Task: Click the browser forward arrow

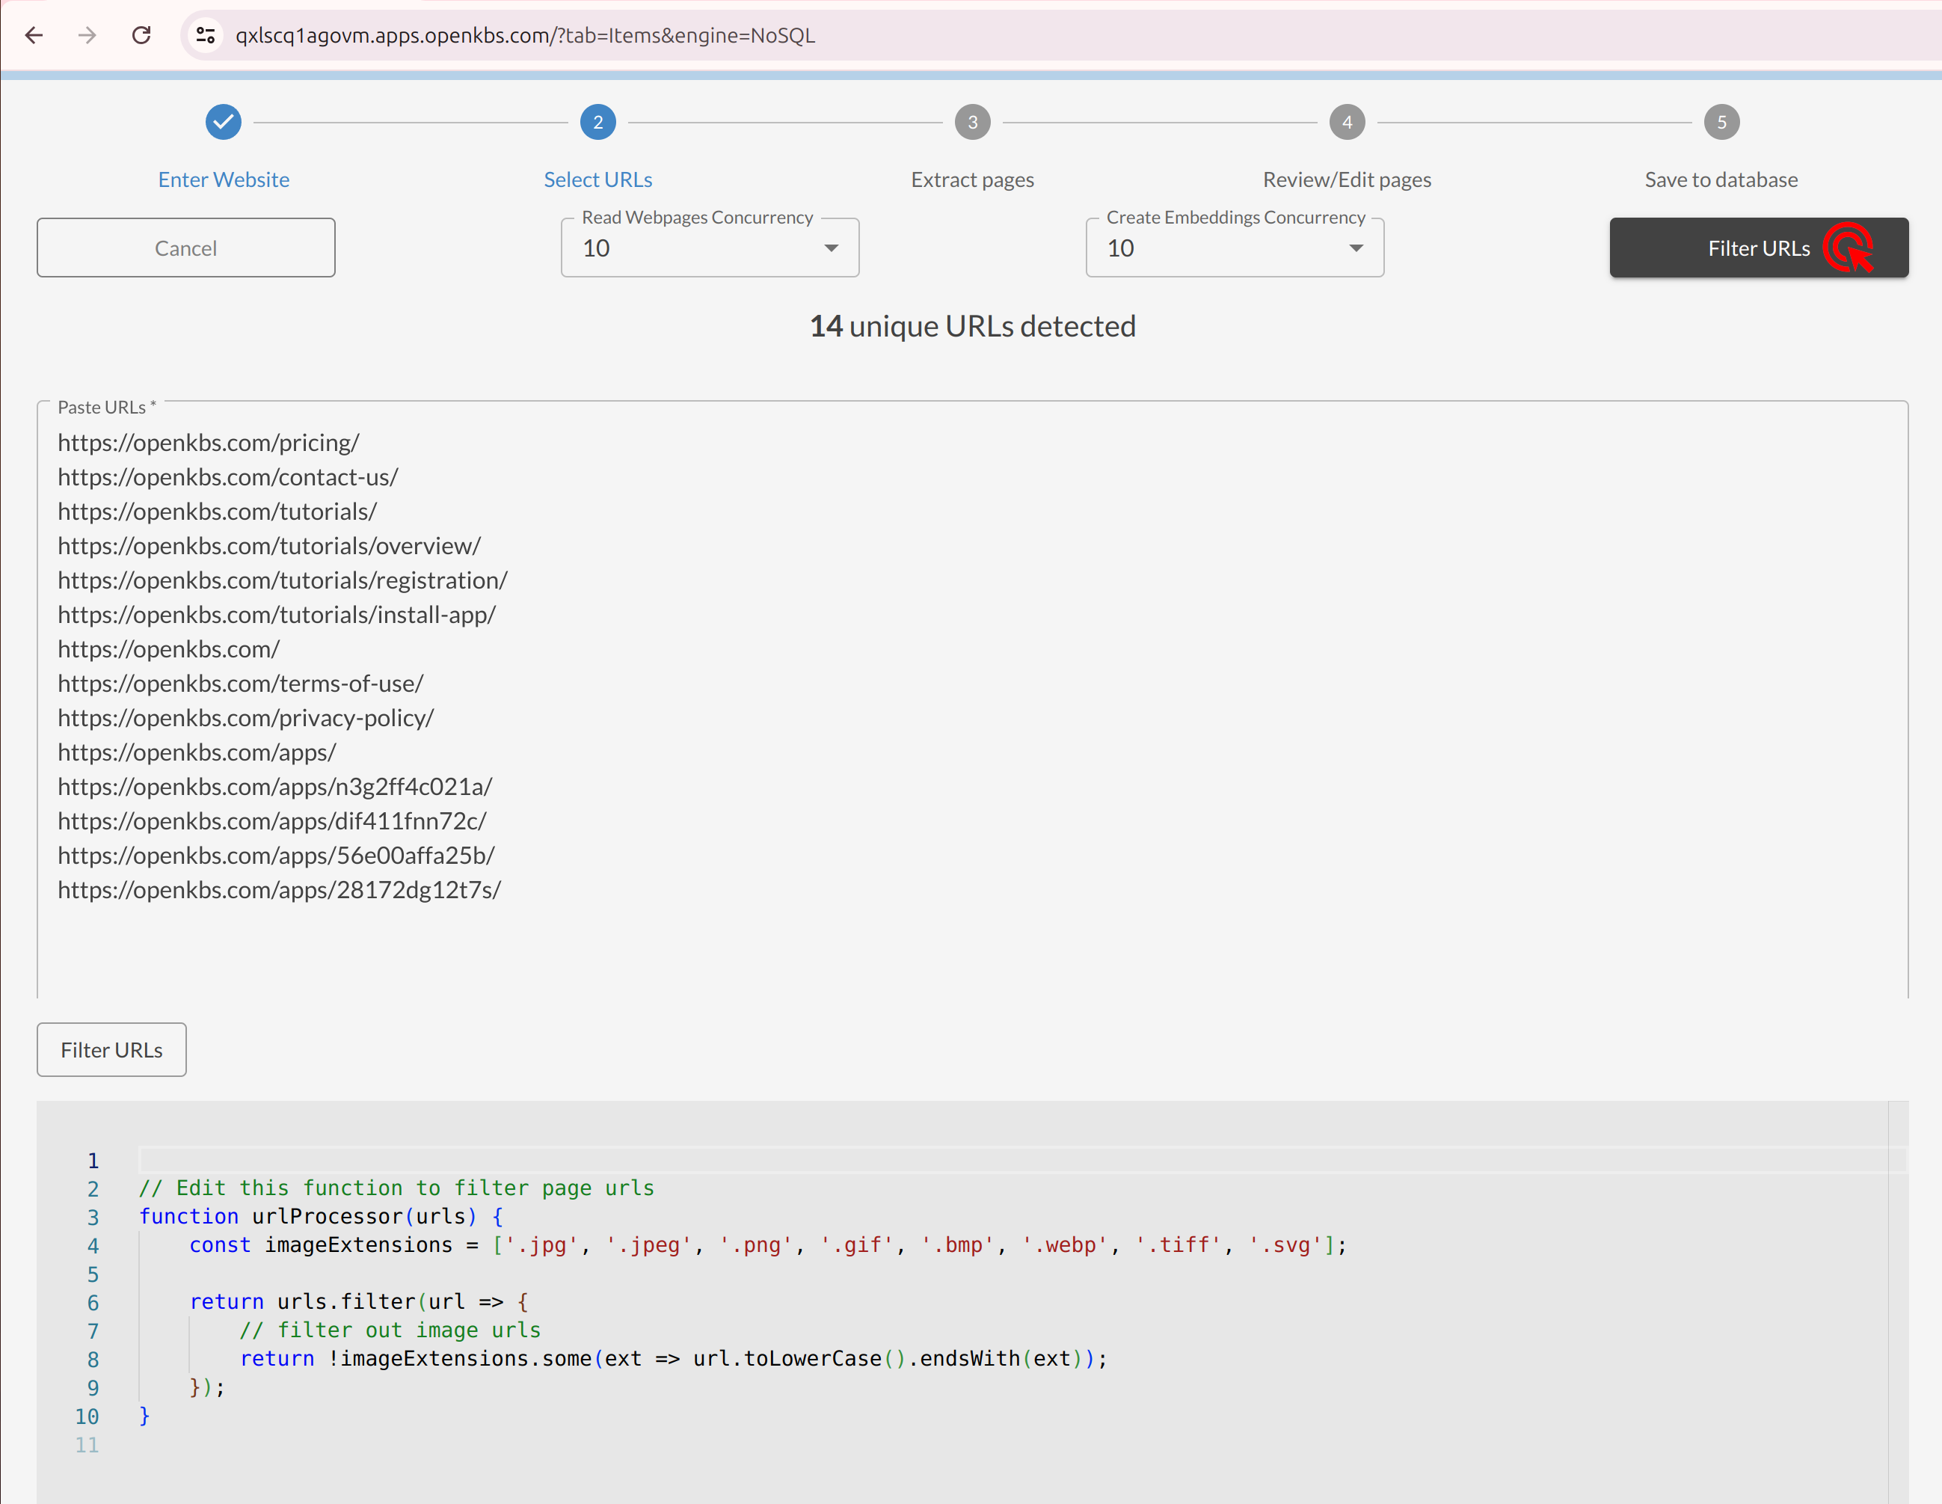Action: coord(87,36)
